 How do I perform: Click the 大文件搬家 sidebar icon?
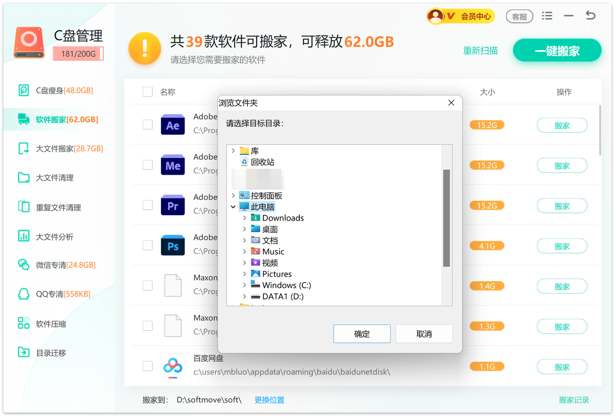pyautogui.click(x=24, y=148)
